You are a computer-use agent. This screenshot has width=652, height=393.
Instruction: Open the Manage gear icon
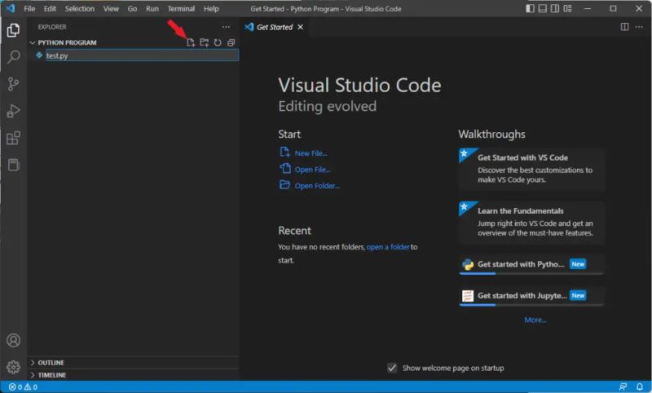click(13, 367)
